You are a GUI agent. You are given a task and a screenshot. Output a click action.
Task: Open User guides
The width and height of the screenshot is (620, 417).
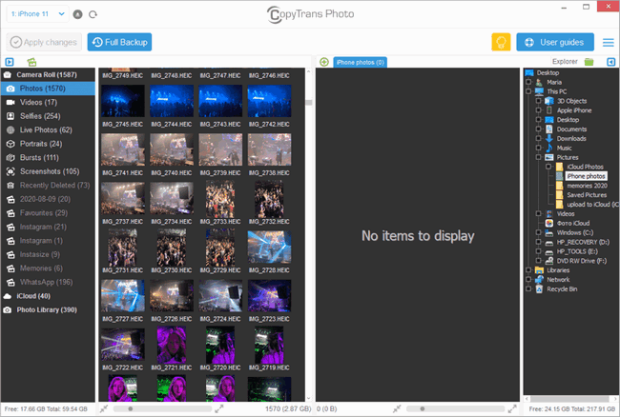coord(555,42)
